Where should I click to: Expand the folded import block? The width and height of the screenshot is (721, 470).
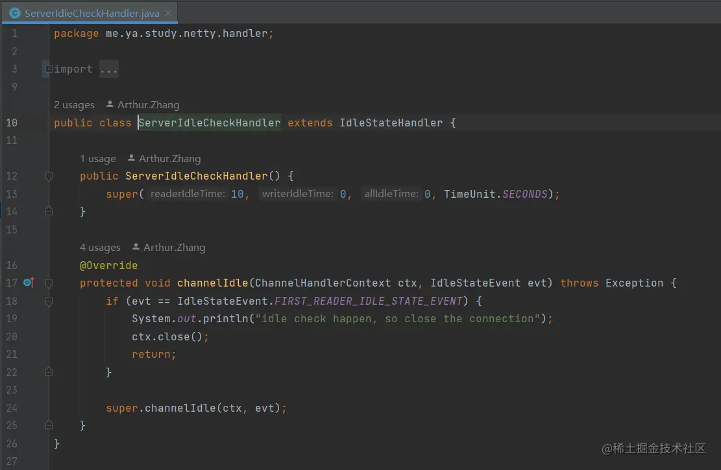[48, 69]
